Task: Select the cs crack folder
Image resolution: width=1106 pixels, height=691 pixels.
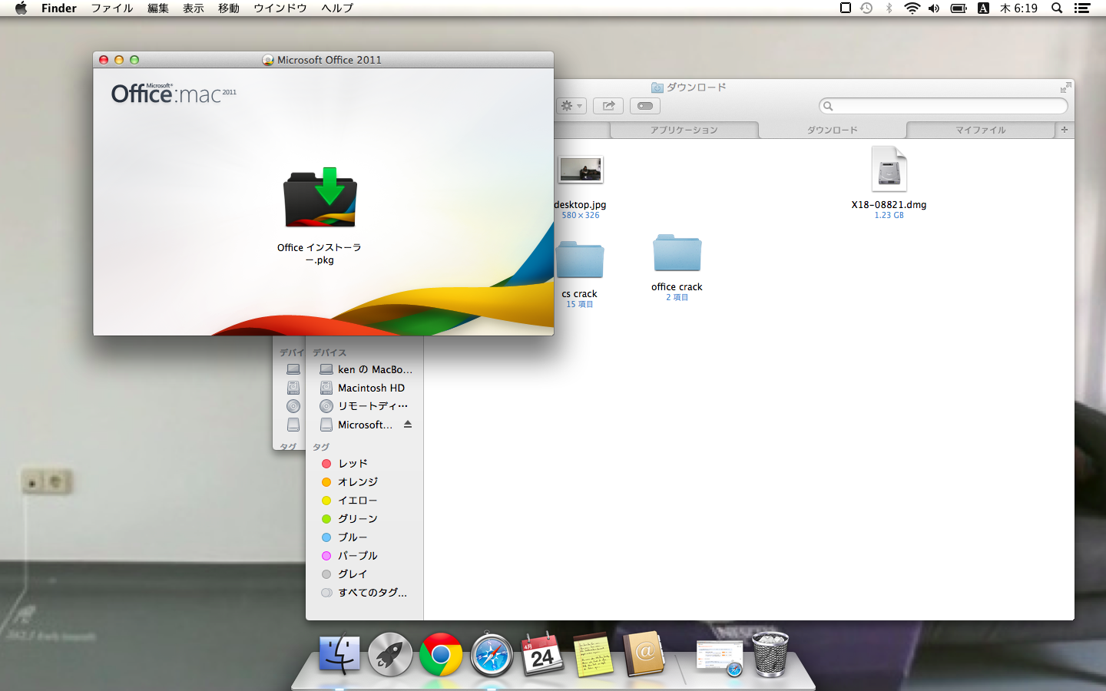Action: click(x=580, y=260)
